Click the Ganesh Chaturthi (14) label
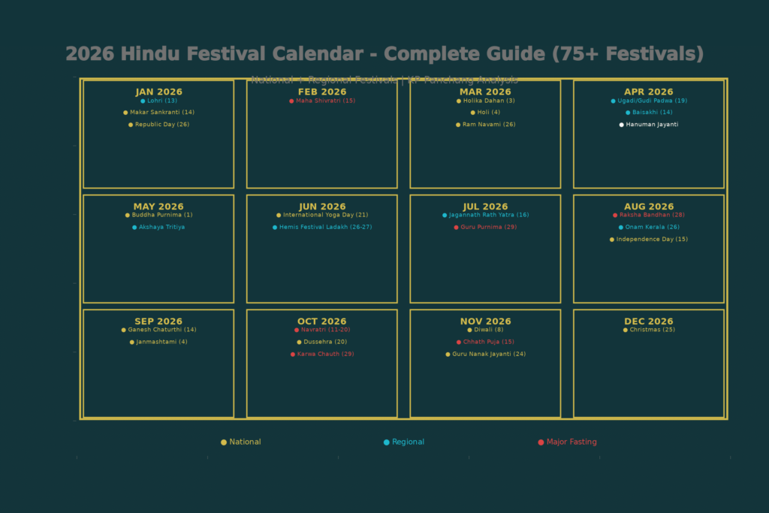769x513 pixels. pyautogui.click(x=162, y=330)
